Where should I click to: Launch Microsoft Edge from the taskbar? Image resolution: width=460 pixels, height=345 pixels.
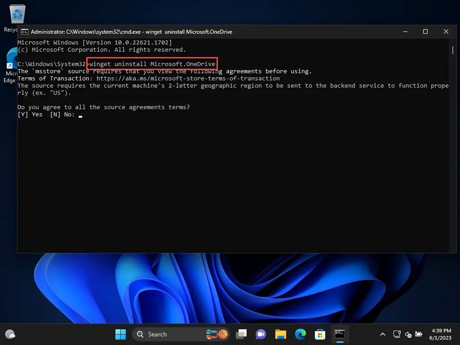click(x=300, y=334)
